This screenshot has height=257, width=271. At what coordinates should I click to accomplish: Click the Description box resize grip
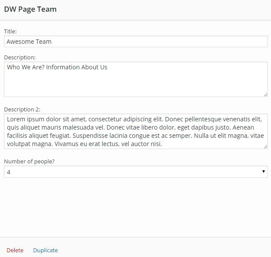click(266, 95)
